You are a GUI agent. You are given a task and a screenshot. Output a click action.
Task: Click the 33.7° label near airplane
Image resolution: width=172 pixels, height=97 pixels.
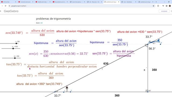(149, 37)
